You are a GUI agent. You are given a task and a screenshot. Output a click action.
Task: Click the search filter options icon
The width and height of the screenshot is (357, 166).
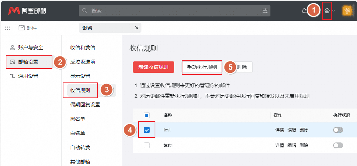point(265,11)
